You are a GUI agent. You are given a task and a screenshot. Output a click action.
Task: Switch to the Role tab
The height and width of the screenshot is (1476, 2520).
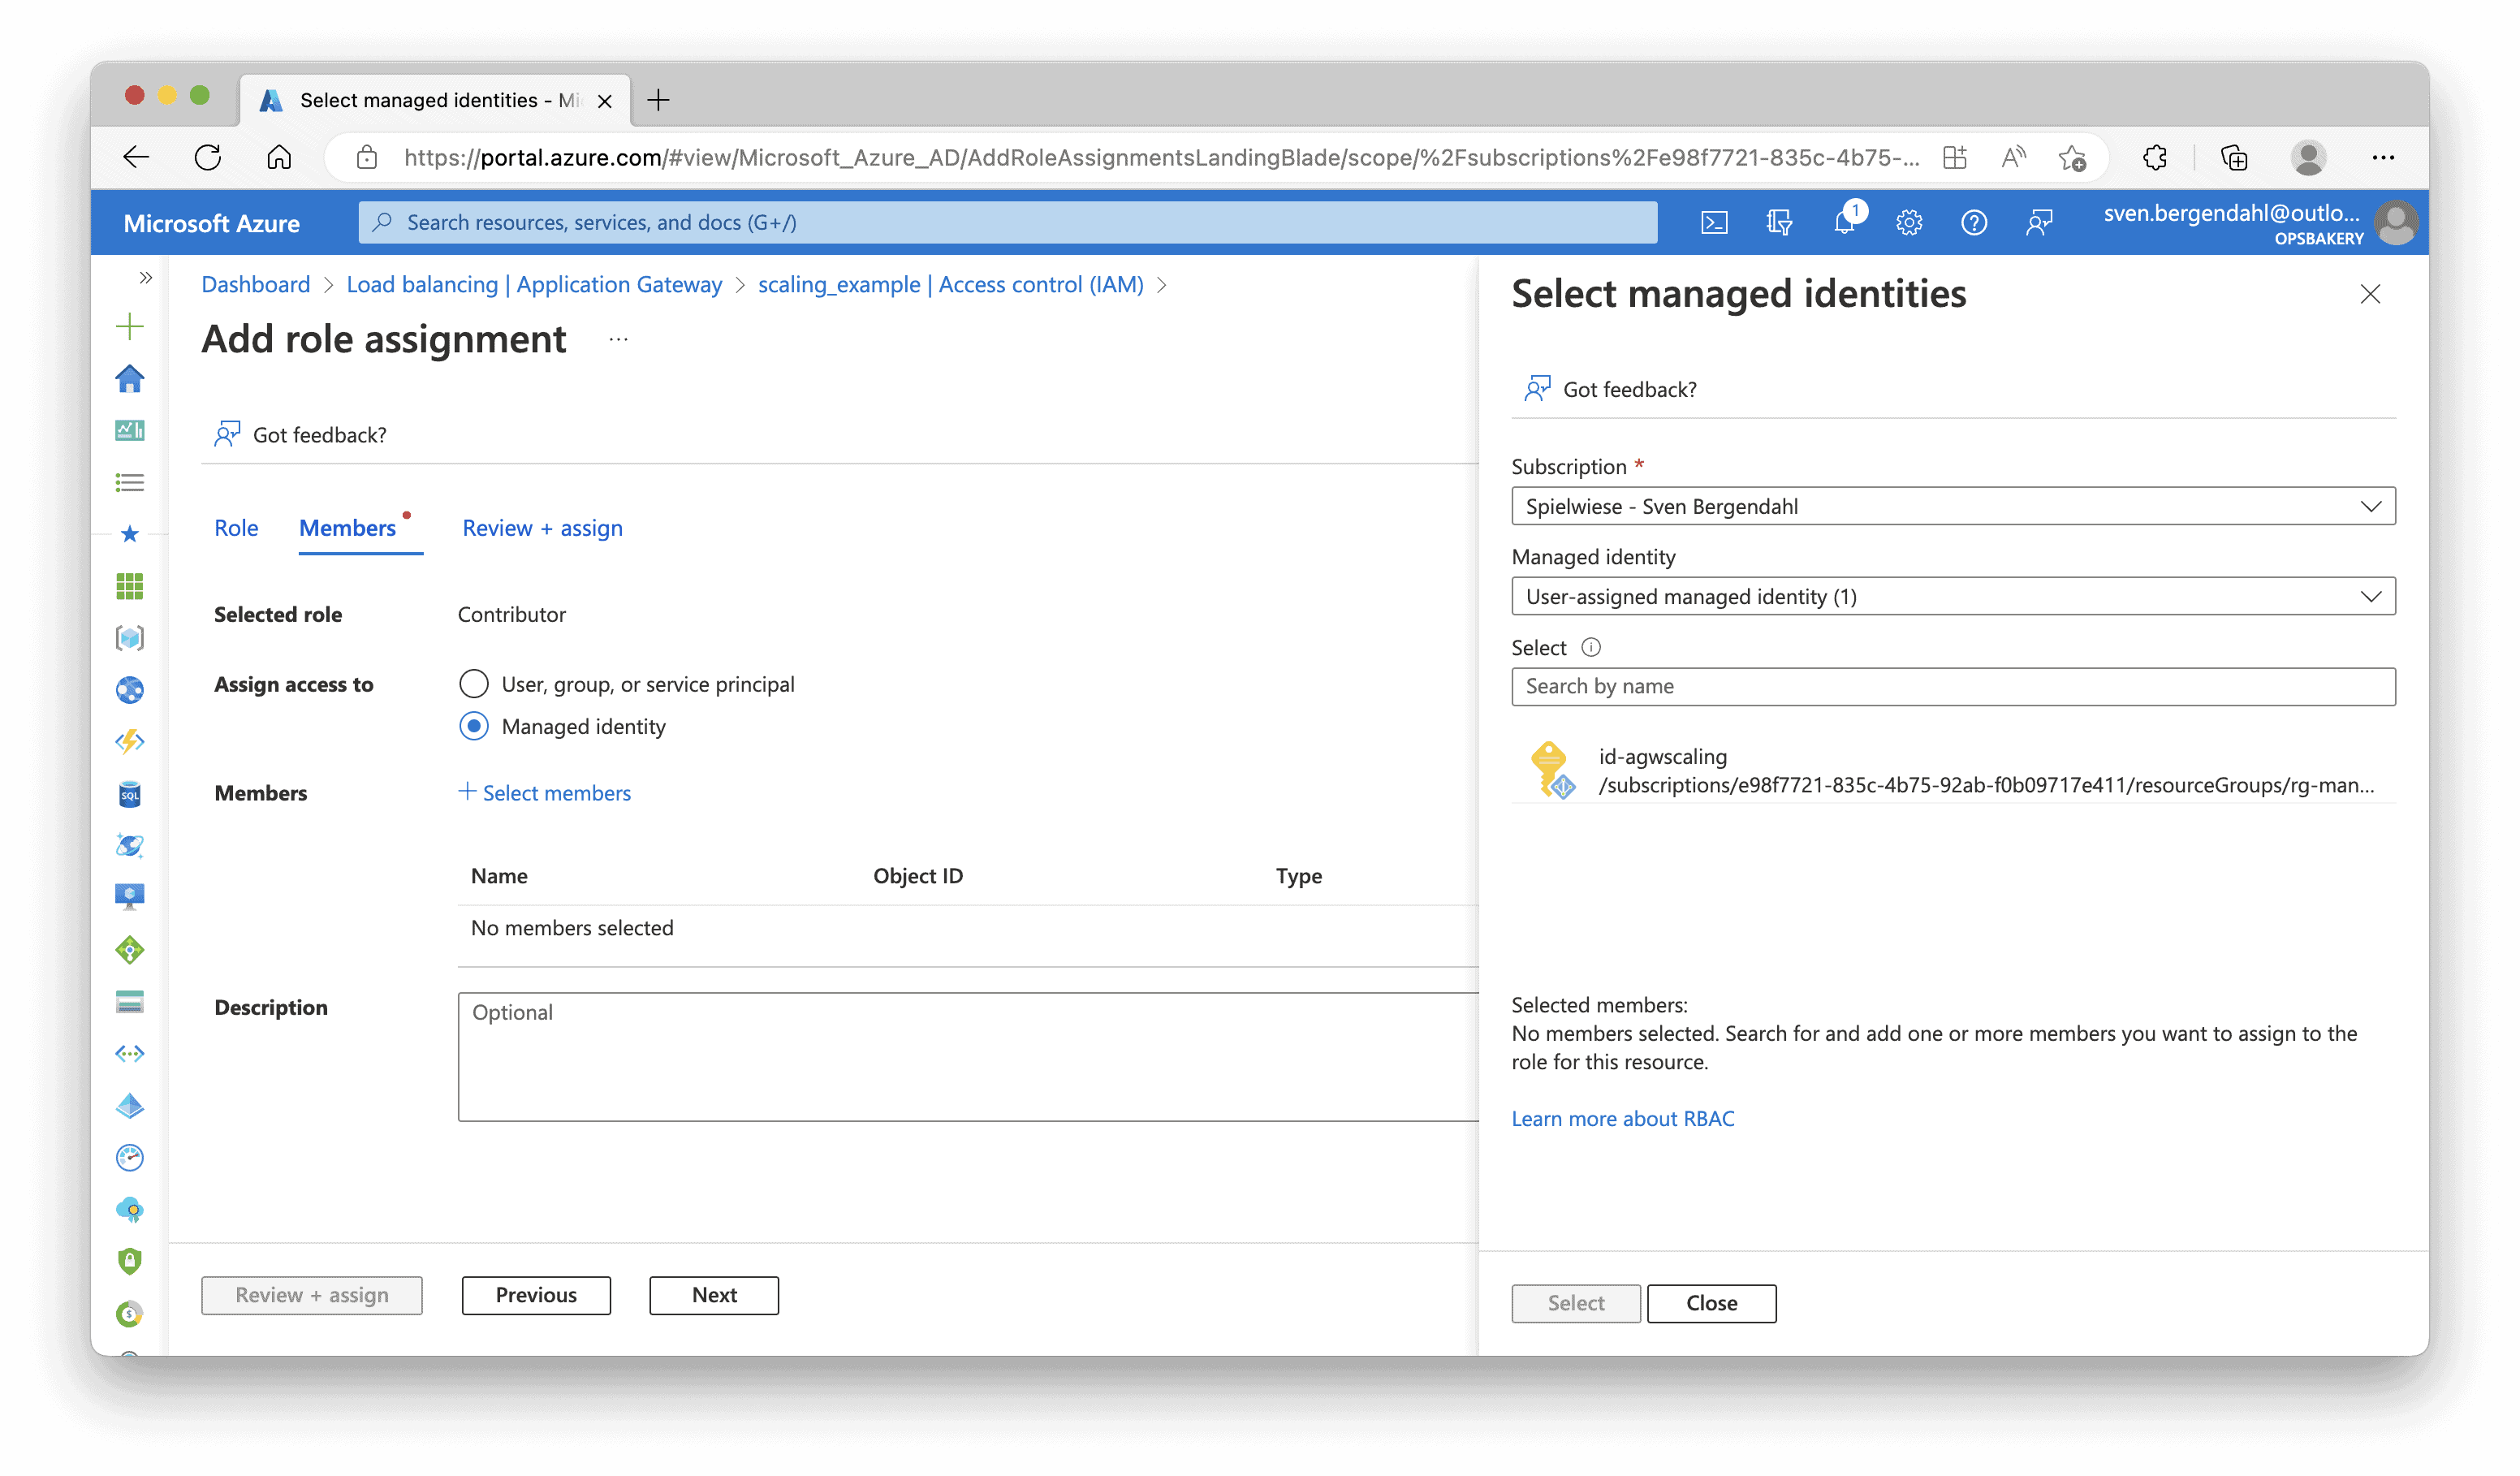236,528
